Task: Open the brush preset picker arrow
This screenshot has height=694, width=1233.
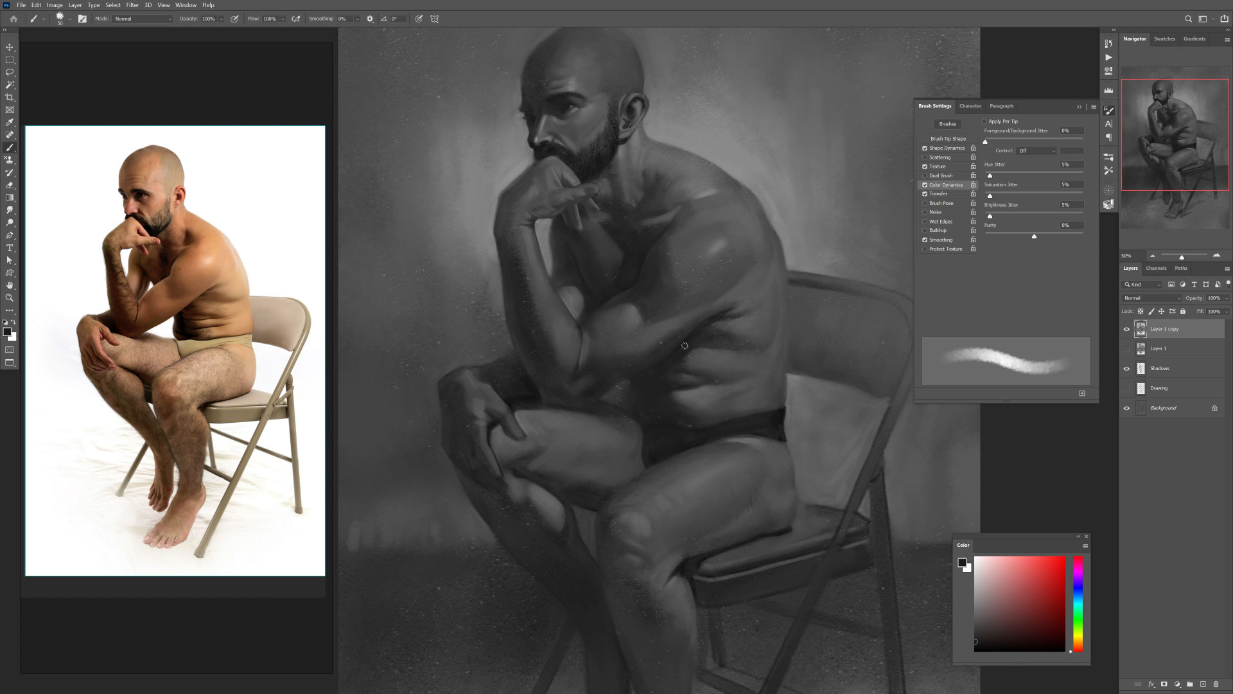Action: [70, 19]
